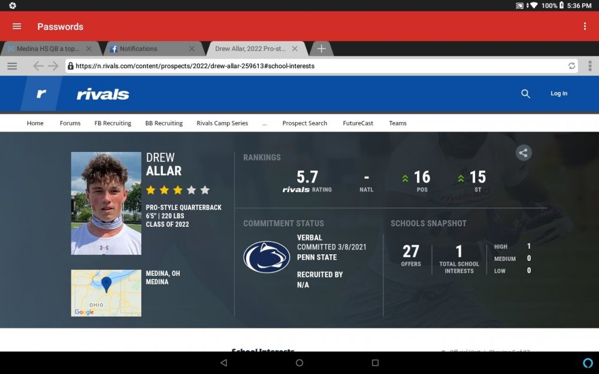This screenshot has height=374, width=599.
Task: Open the FB Recruiting menu
Action: click(x=113, y=123)
